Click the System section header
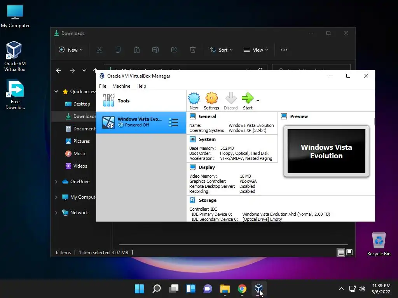The width and height of the screenshot is (398, 298). pos(207,139)
